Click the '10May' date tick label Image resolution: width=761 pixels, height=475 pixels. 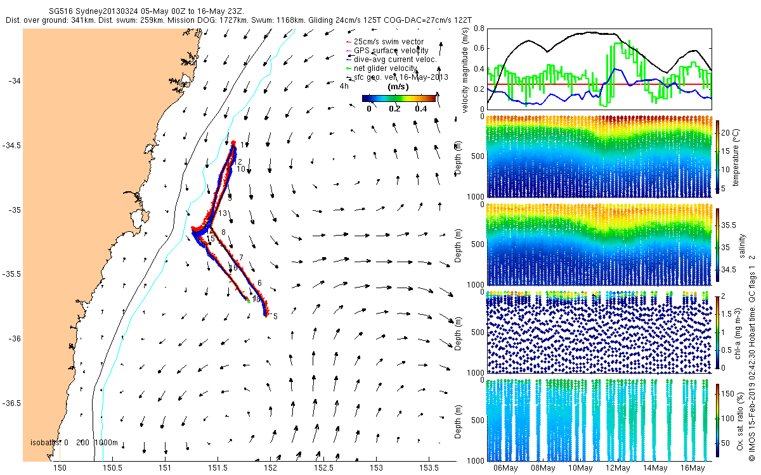point(580,468)
